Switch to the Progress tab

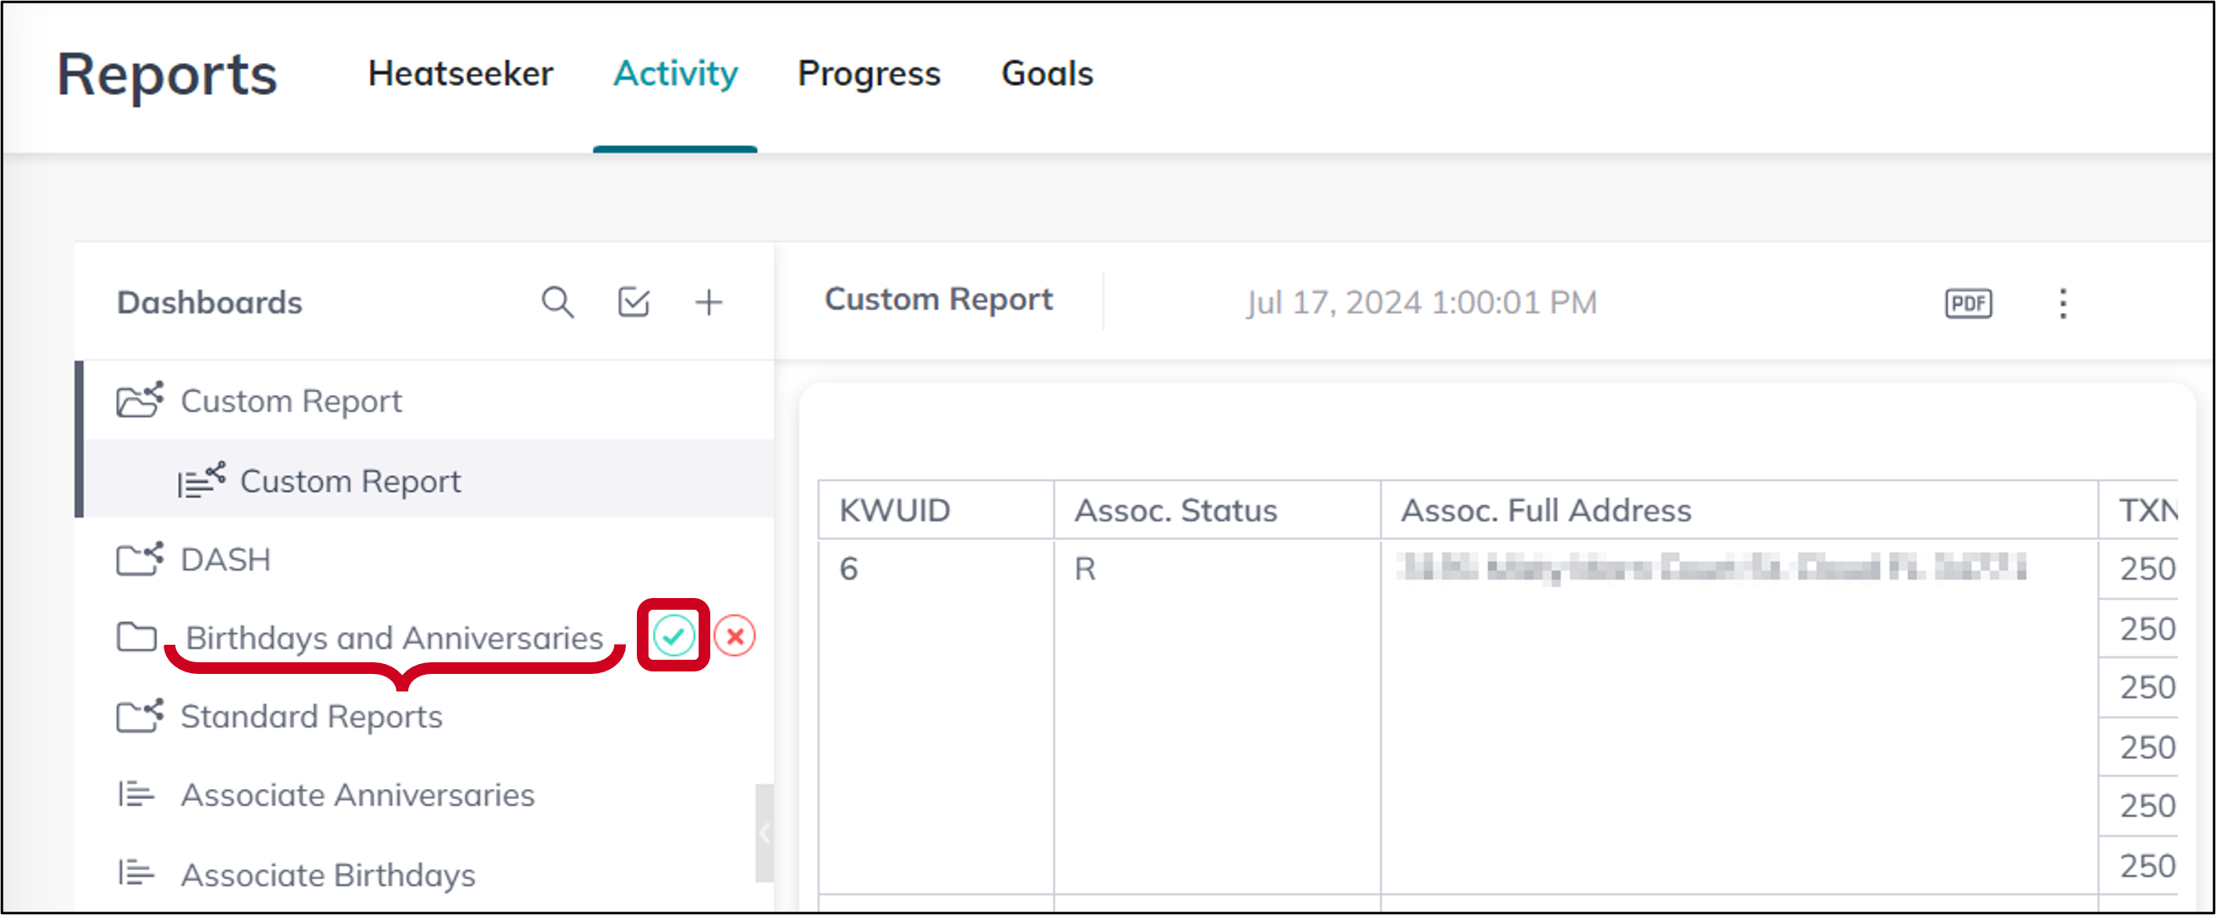pos(869,74)
